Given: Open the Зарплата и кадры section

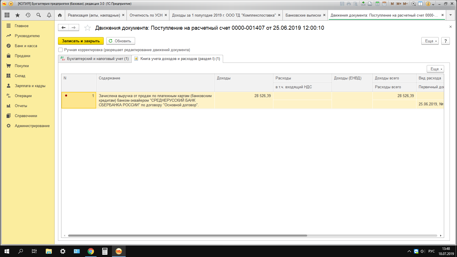Looking at the screenshot, I should point(30,86).
